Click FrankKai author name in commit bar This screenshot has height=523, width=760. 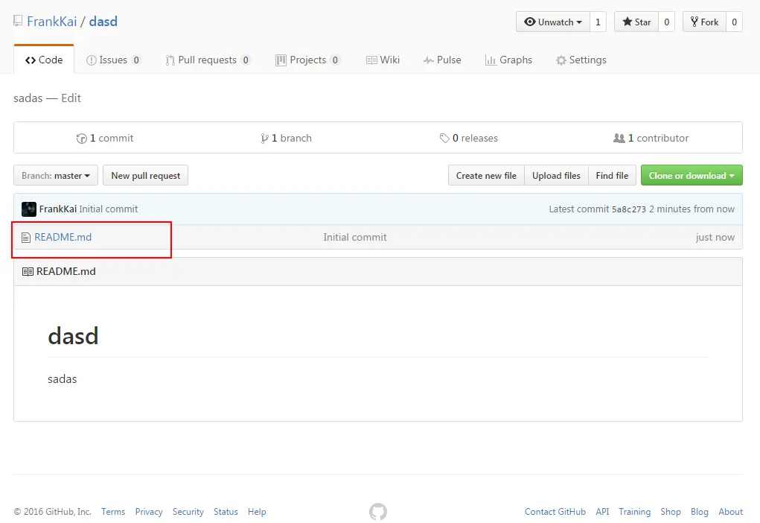coord(57,209)
